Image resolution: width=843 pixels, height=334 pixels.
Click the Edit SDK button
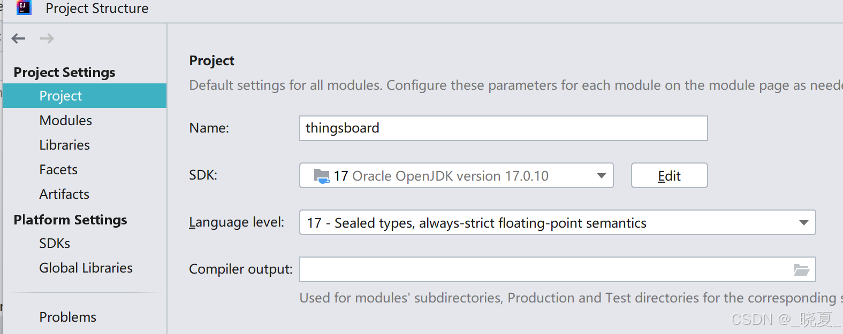pos(669,176)
